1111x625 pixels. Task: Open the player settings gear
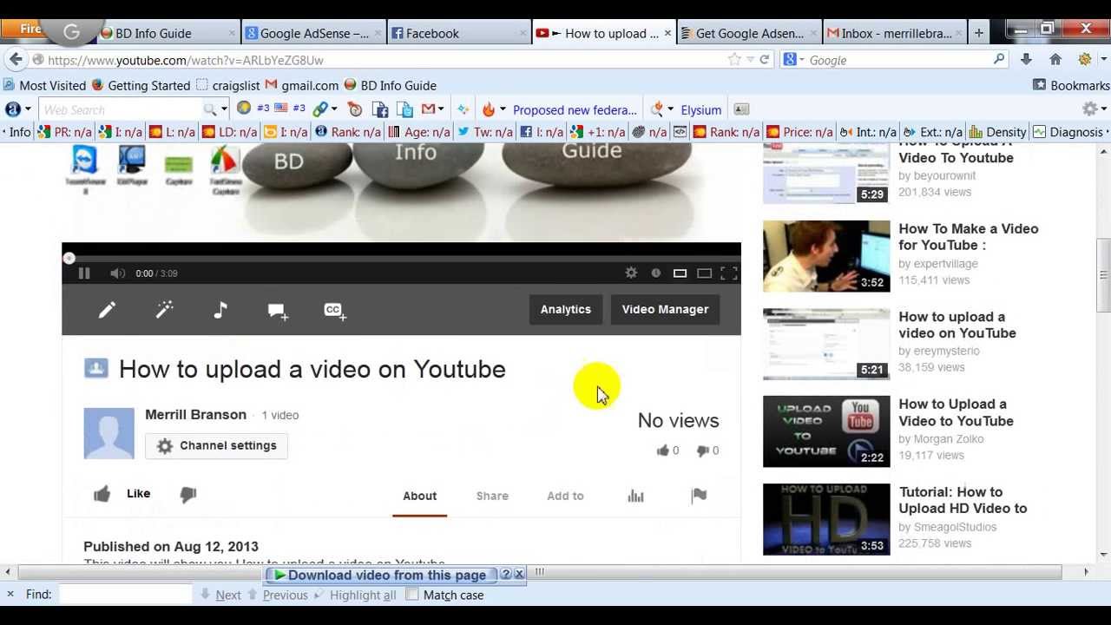coord(631,273)
